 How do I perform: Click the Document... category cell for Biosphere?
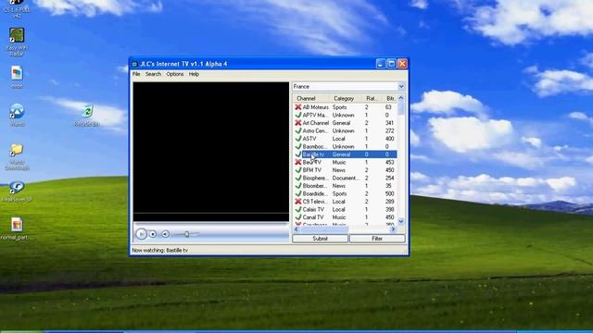click(x=346, y=178)
